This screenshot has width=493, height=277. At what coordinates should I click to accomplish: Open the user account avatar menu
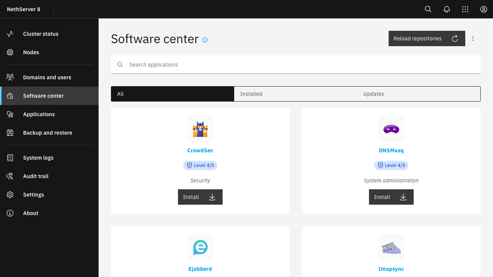click(x=484, y=9)
